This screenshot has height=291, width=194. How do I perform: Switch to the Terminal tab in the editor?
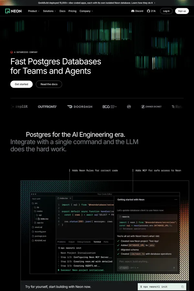[97, 242]
